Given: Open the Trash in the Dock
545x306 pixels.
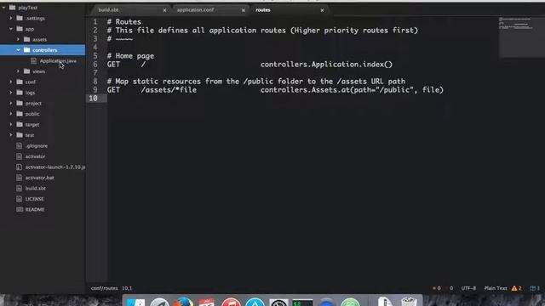Looking at the screenshot, I should click(x=409, y=302).
